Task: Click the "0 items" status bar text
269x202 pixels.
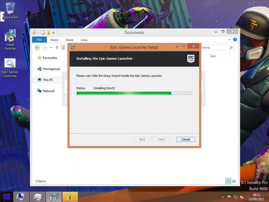Action: click(x=41, y=181)
